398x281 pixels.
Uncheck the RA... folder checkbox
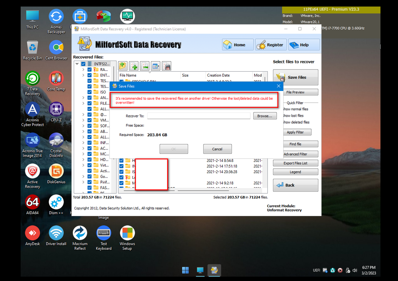[x=89, y=69]
